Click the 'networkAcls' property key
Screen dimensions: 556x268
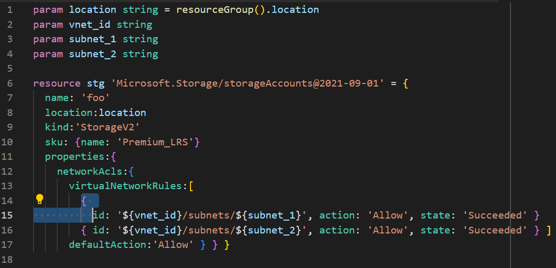click(x=90, y=172)
